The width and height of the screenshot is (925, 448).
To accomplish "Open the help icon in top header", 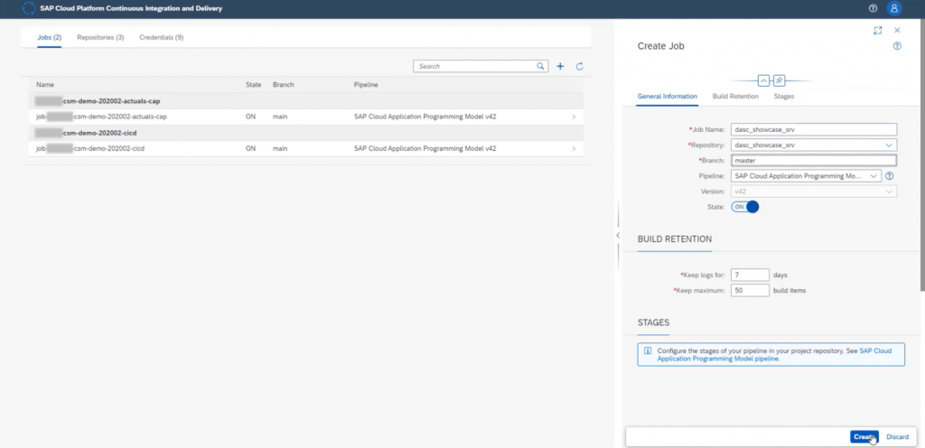I will pos(874,9).
